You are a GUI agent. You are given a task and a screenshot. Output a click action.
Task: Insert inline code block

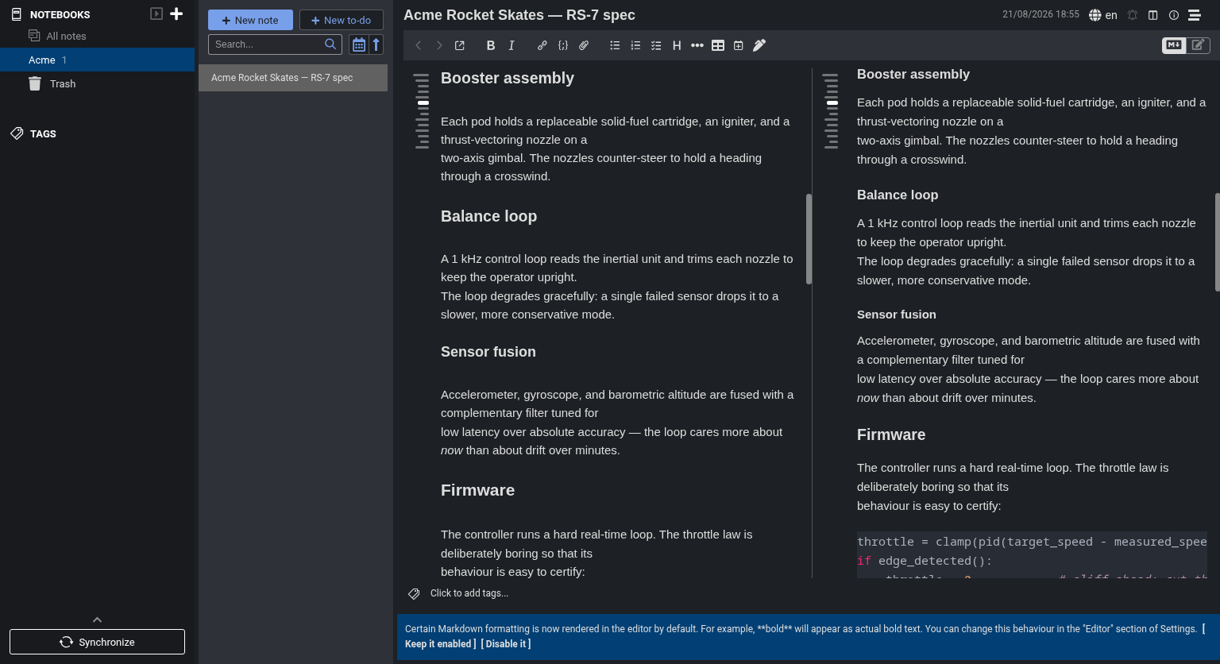click(563, 45)
